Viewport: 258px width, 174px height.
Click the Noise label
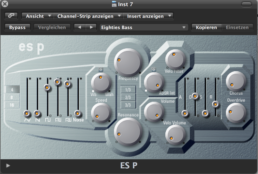(x=78, y=120)
